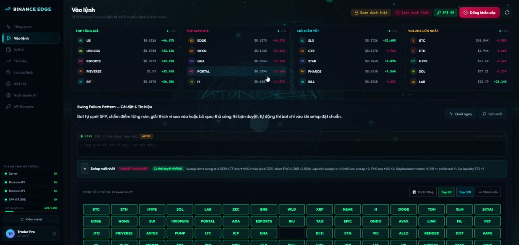519x245 pixels.
Task: Click the PORTAL row in Top giảm giá
Action: click(236, 72)
